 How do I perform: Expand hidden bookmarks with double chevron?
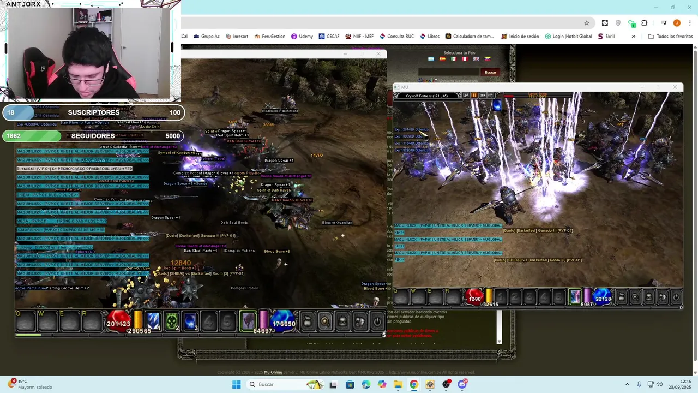(x=633, y=37)
